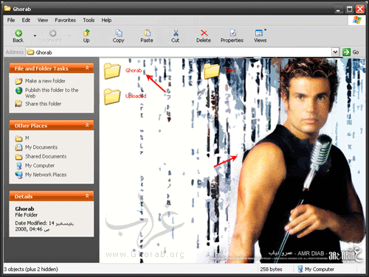The width and height of the screenshot is (369, 277).
Task: Collapse the File and Folder Tasks panel
Action: click(x=87, y=68)
